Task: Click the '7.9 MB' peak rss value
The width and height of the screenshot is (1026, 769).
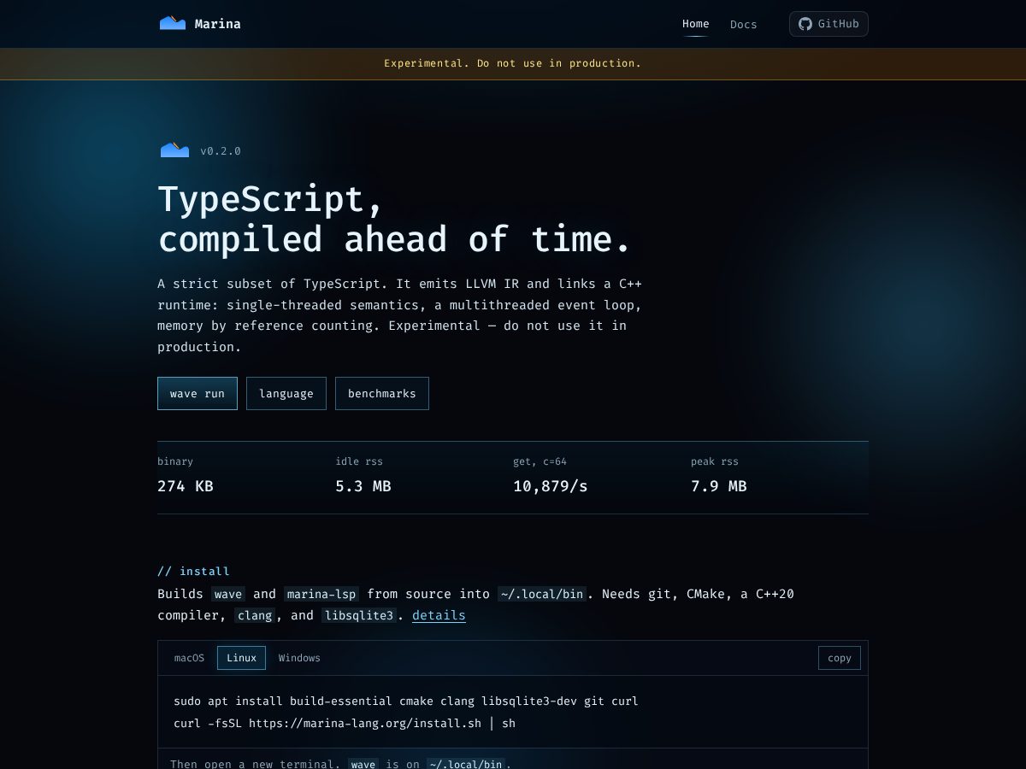Action: pos(719,486)
